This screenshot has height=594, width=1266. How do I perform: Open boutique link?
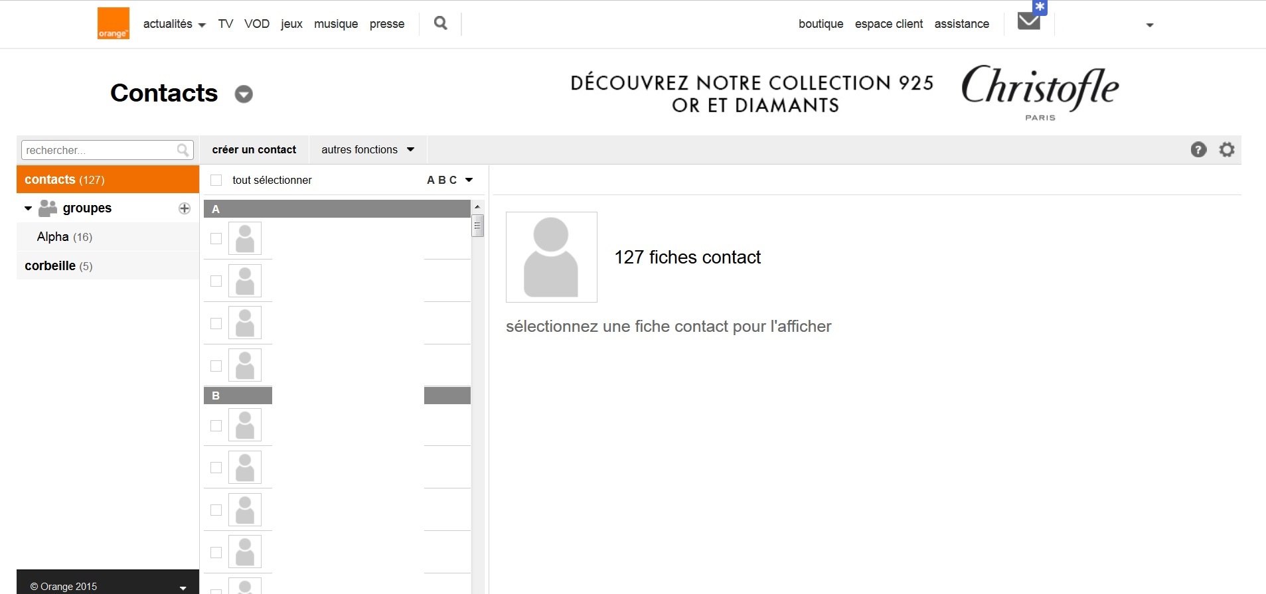pyautogui.click(x=821, y=24)
